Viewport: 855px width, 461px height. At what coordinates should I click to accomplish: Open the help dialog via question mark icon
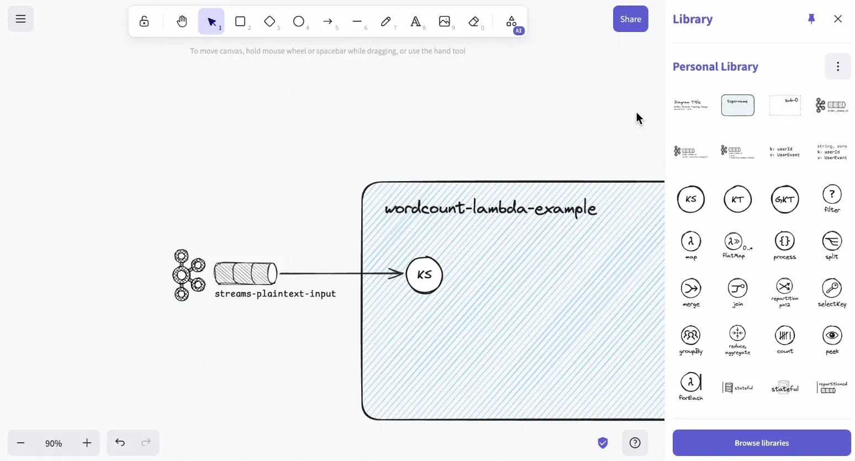coord(635,442)
